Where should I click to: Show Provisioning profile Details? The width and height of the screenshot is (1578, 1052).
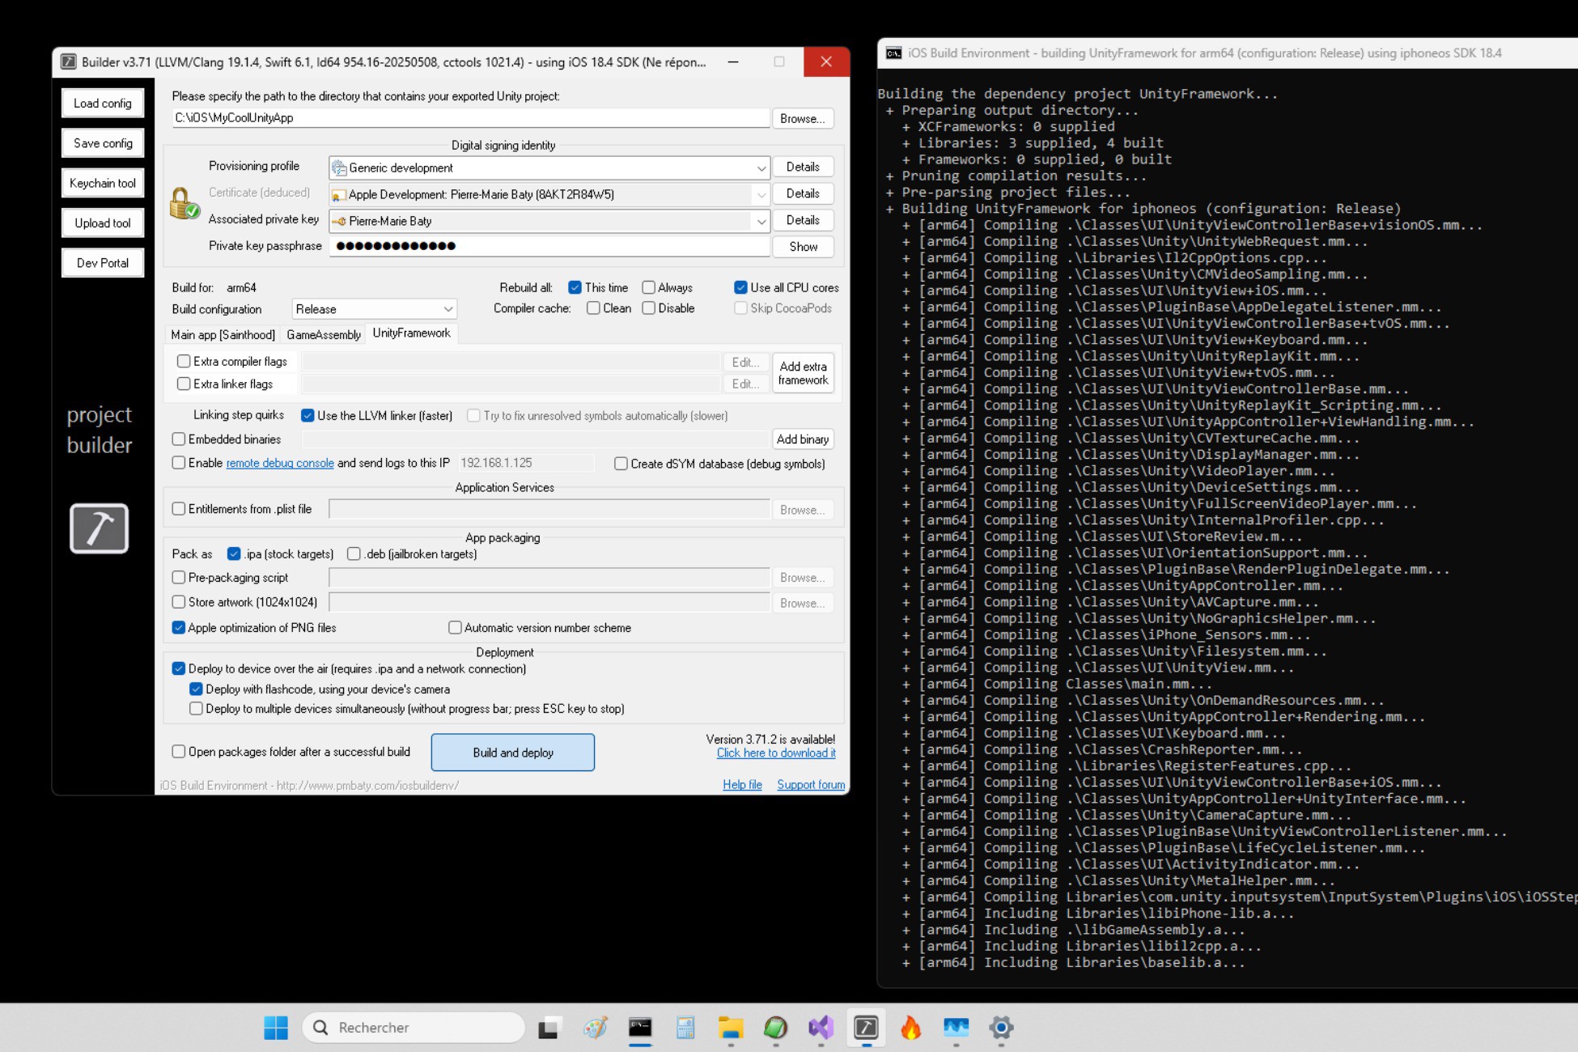tap(803, 167)
